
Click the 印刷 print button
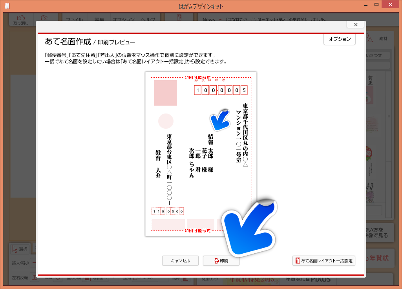click(x=221, y=261)
